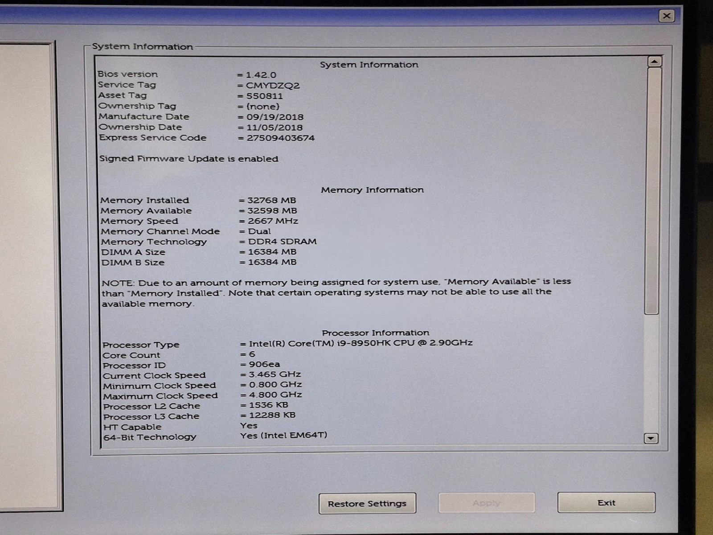Click the System Information group box title

(x=142, y=47)
